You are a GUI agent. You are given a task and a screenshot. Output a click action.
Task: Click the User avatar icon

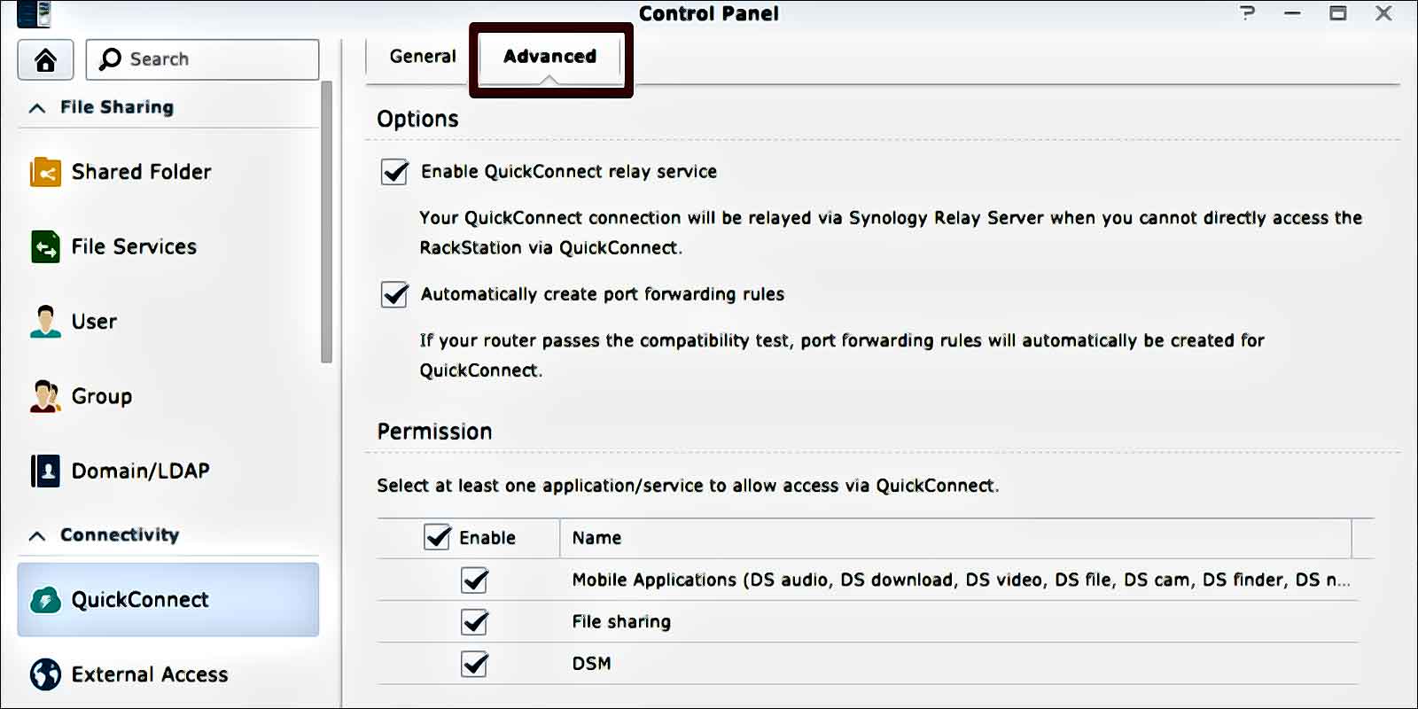click(45, 322)
